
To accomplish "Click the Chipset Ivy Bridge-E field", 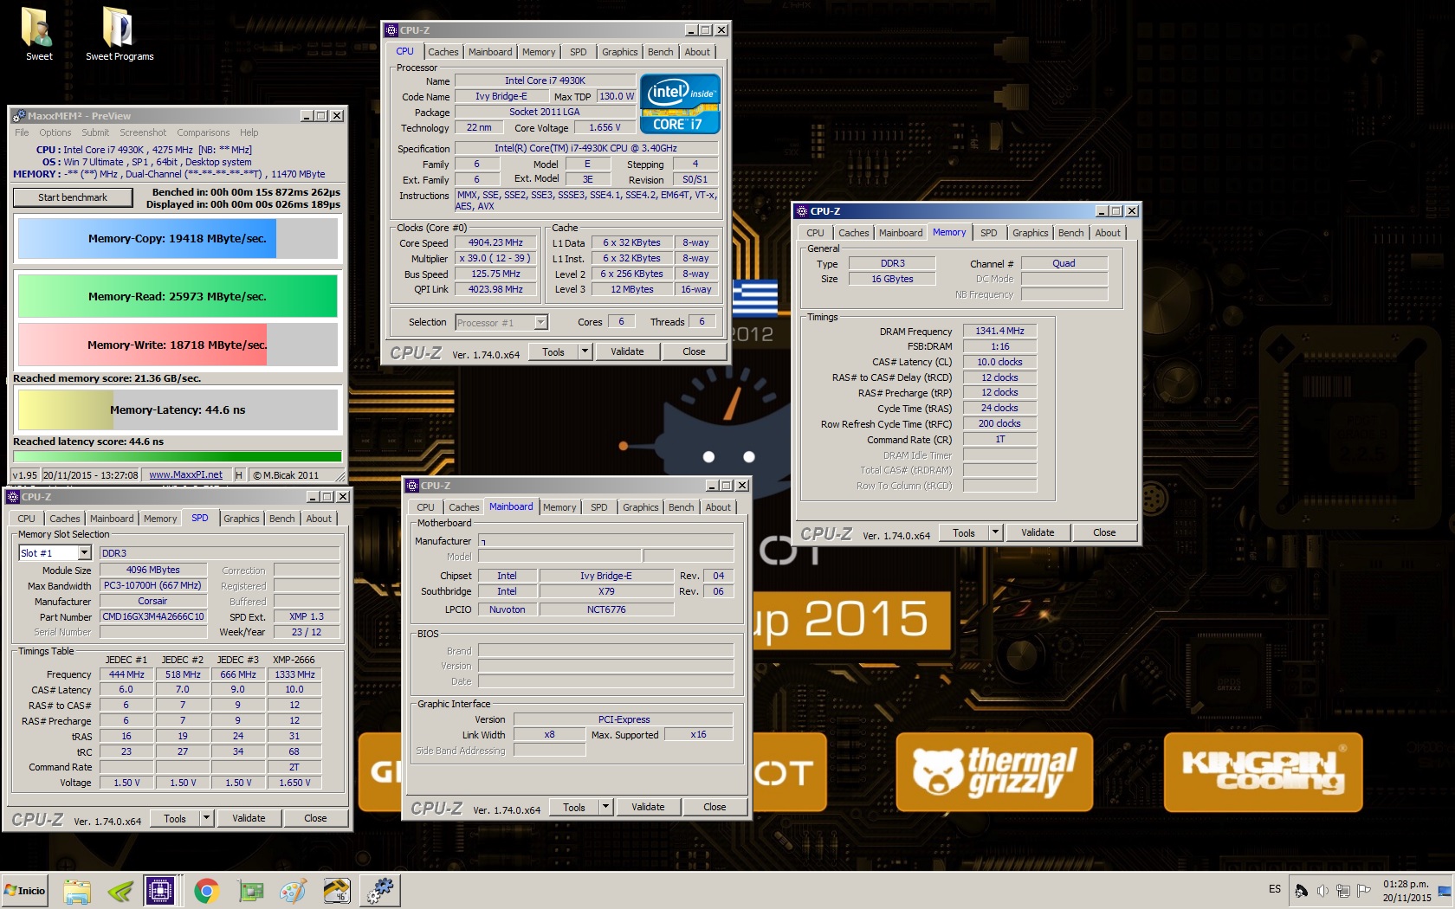I will (606, 576).
